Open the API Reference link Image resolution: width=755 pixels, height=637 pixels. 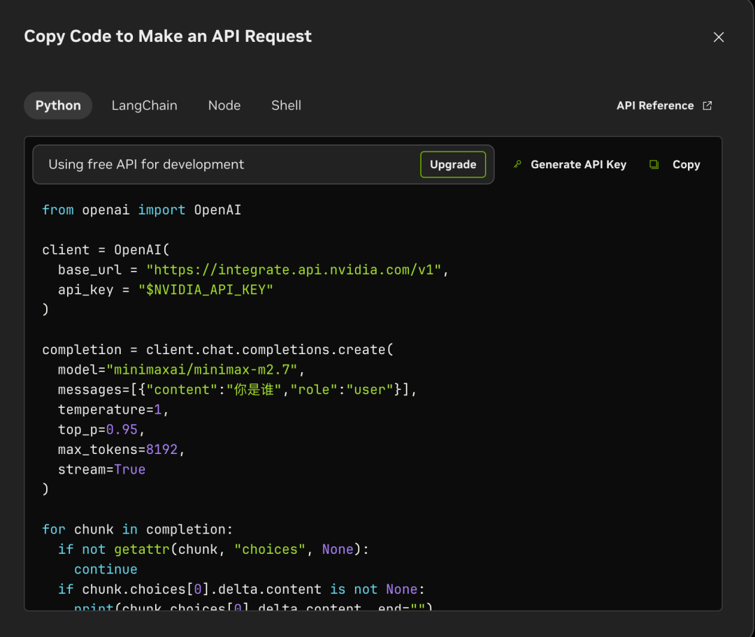click(655, 105)
